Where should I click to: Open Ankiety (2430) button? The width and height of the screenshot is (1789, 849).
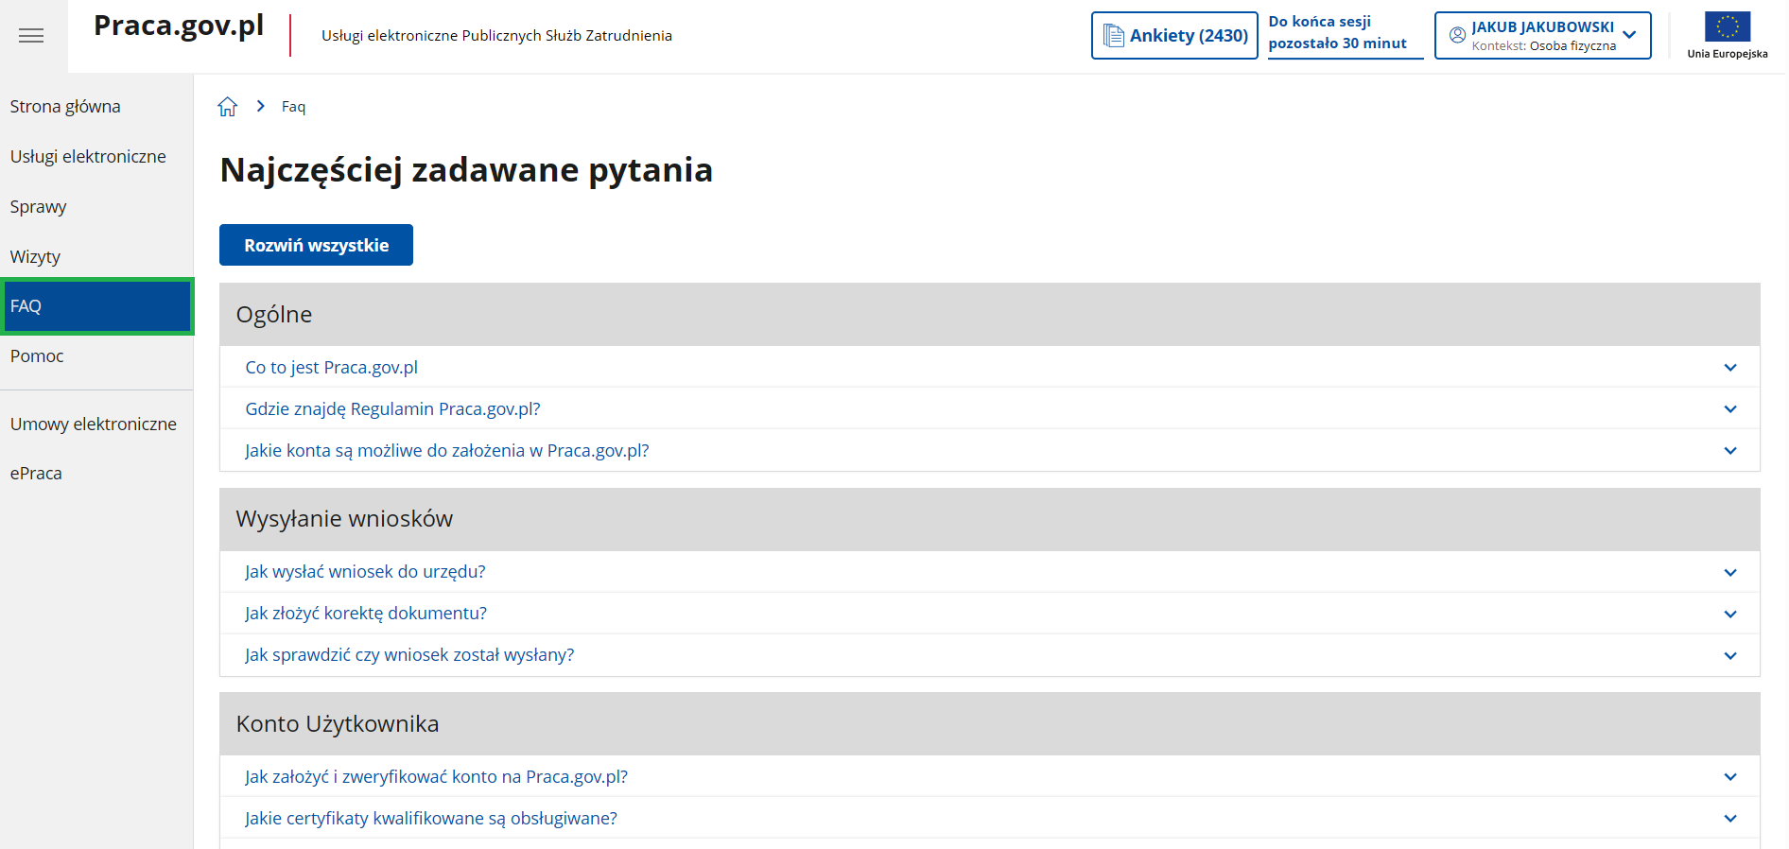coord(1174,35)
